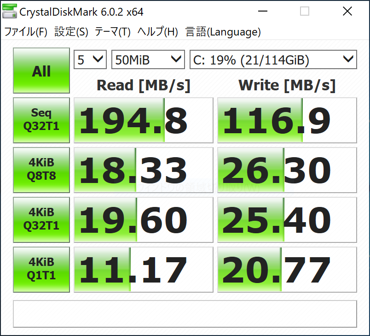
Task: Open the ファイル(F) menu
Action: point(26,32)
